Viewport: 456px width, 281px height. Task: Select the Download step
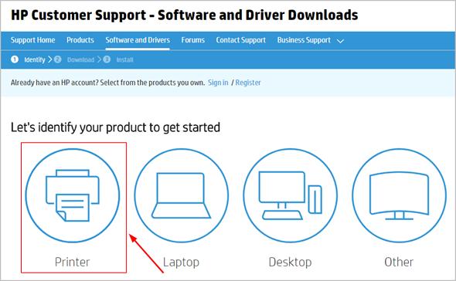click(81, 60)
